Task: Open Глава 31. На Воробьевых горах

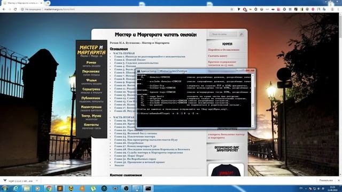Action: (x=135, y=159)
